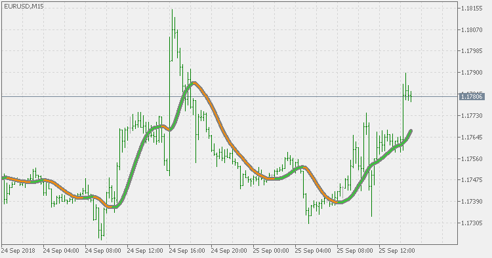Select the 1.17305 price level label
The width and height of the screenshot is (492, 258).
click(472, 223)
